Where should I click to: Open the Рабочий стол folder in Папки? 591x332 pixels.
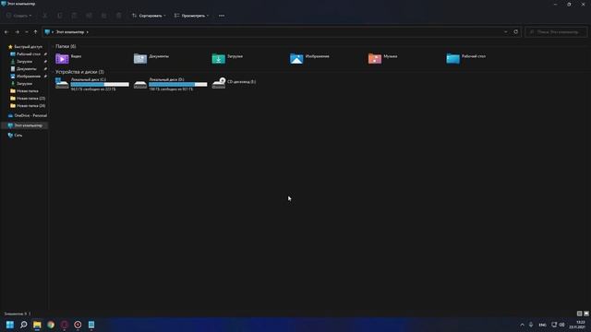(465, 58)
